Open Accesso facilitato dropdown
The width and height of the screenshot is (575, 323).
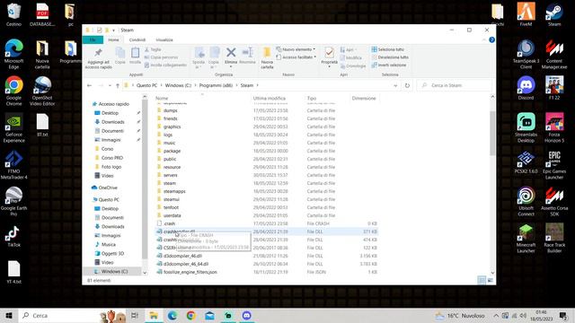296,57
